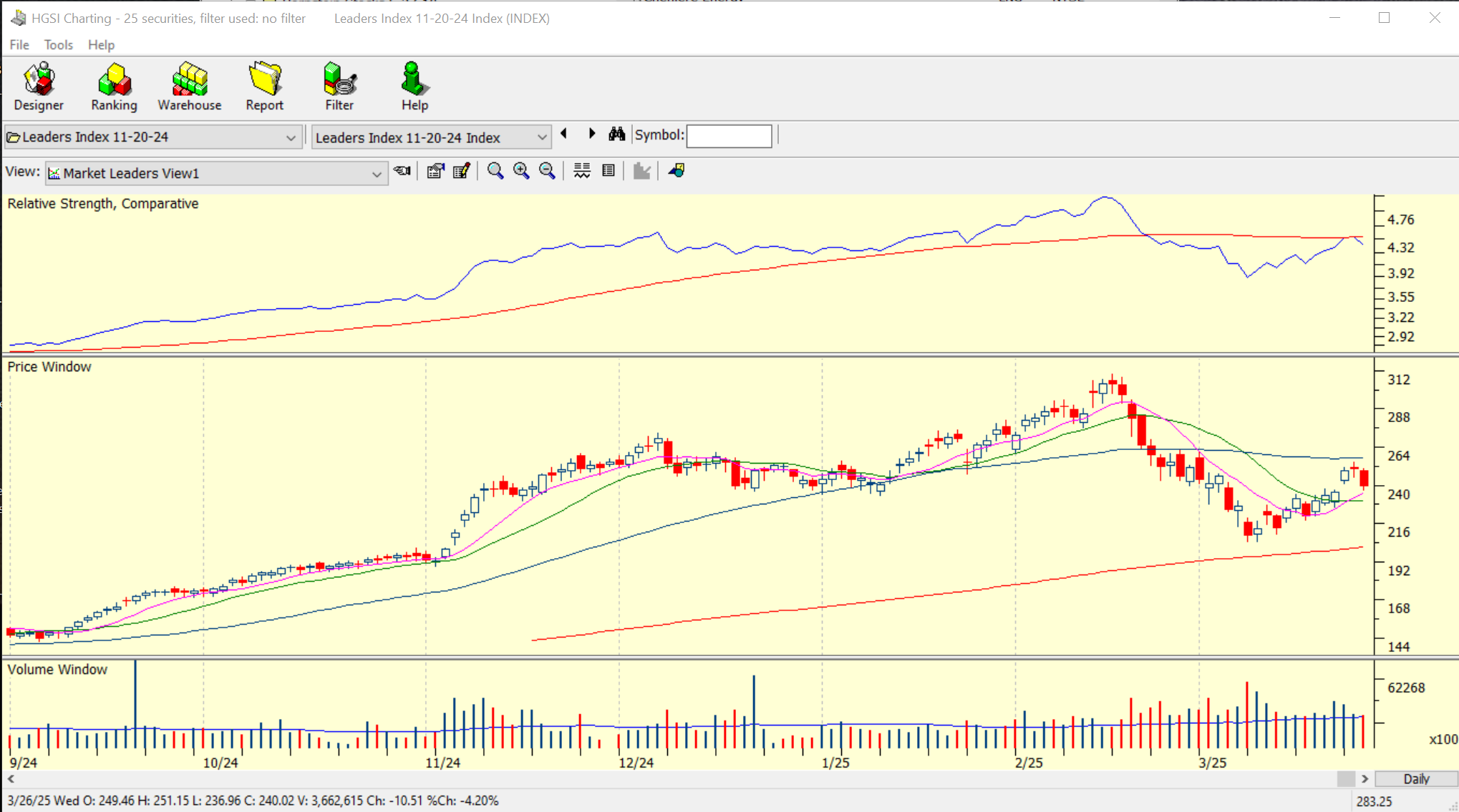Click the 3/25 date axis label

(x=1213, y=763)
